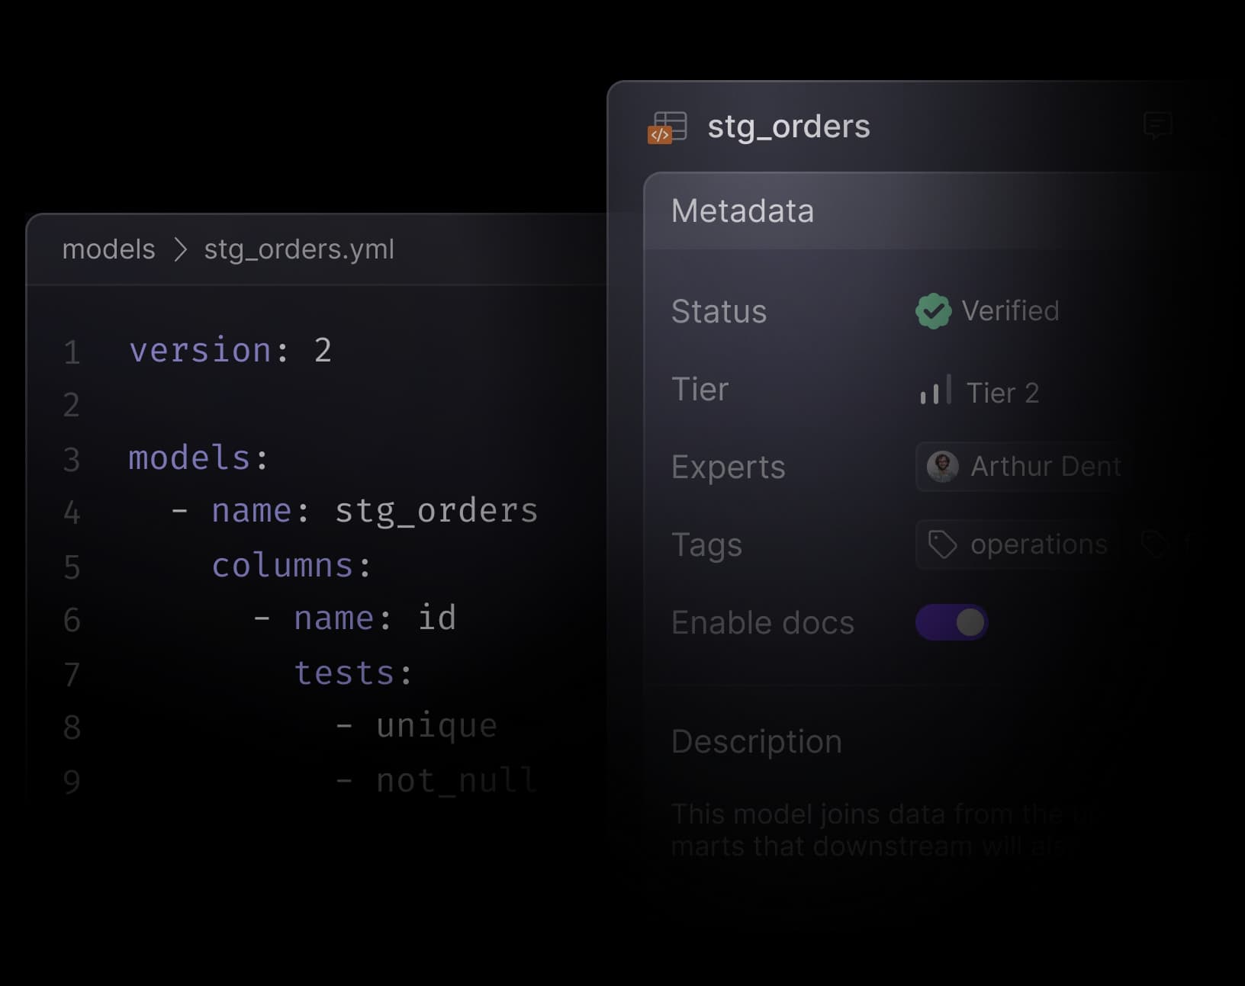1245x986 pixels.
Task: Click the 'version: 2' code line
Action: click(x=230, y=351)
